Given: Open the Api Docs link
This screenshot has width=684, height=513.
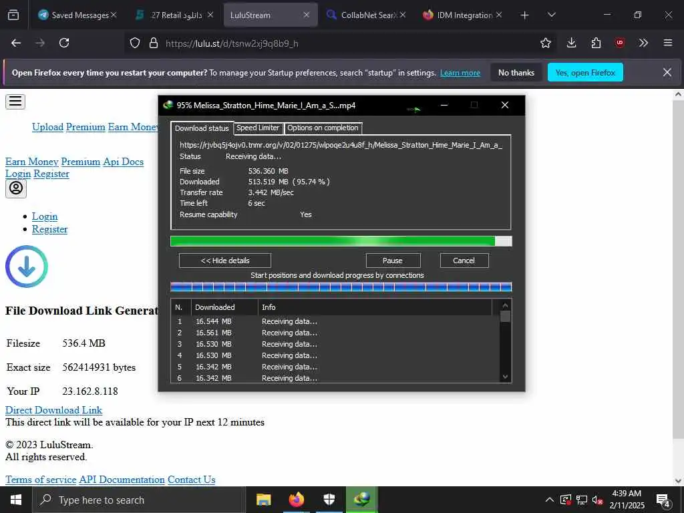Looking at the screenshot, I should (x=123, y=162).
